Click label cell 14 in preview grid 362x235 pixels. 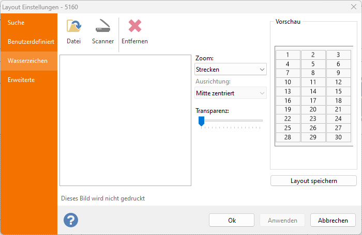(x=313, y=91)
